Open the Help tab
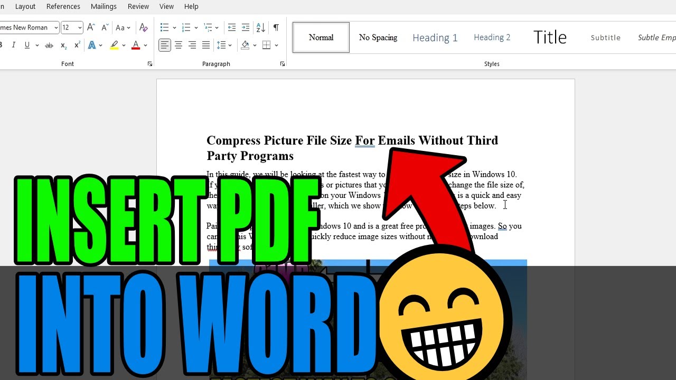The width and height of the screenshot is (676, 380). click(x=191, y=6)
